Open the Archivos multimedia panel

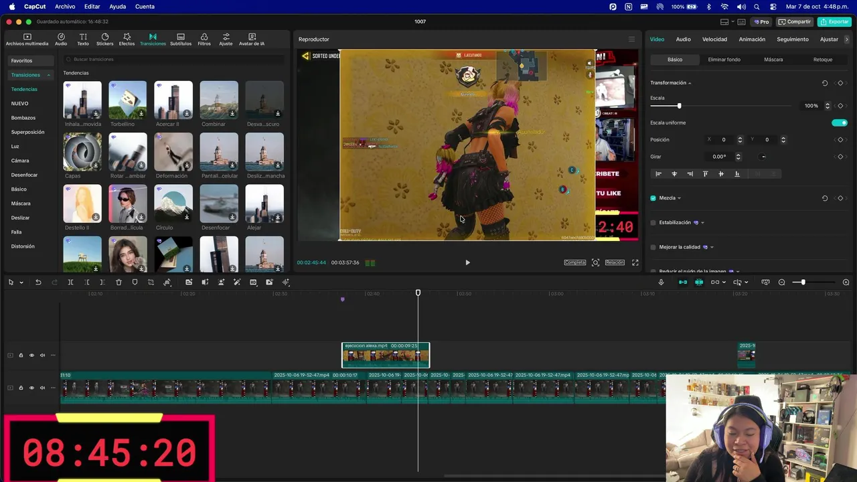[27, 39]
